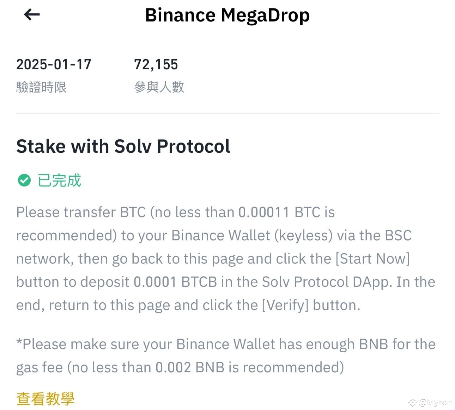
Task: Tap the 驗證時限 label
Action: pos(41,87)
